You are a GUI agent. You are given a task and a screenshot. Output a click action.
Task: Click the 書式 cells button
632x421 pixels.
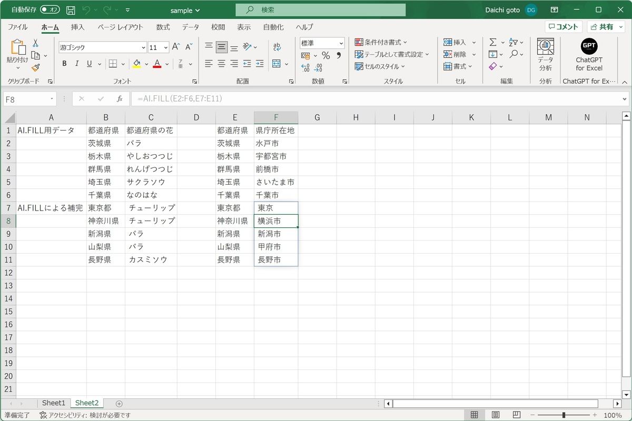pos(458,66)
